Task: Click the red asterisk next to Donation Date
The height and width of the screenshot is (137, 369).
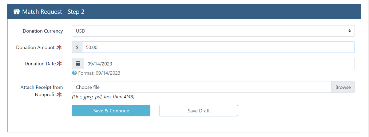Action: tap(59, 64)
